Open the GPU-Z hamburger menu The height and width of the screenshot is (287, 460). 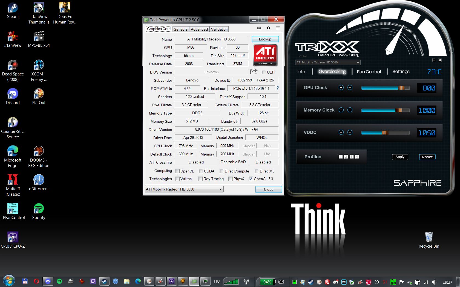(278, 28)
